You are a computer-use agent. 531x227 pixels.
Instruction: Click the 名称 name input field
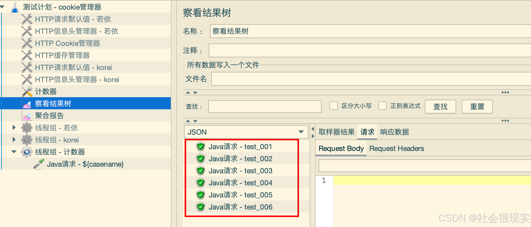(370, 31)
